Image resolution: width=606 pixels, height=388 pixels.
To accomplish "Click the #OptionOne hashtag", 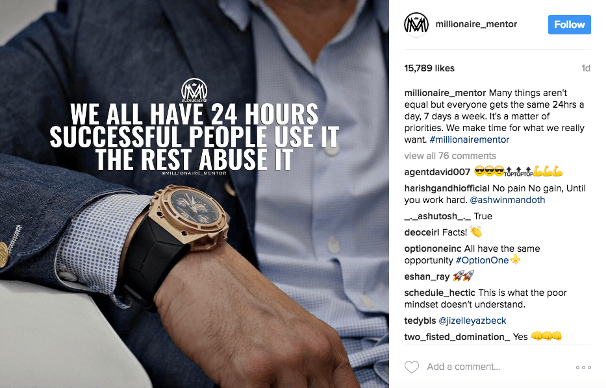I will click(482, 260).
